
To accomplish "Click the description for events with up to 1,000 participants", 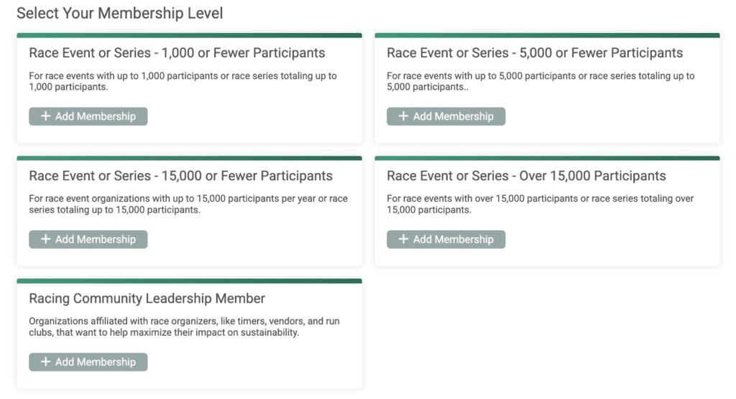I will click(183, 81).
